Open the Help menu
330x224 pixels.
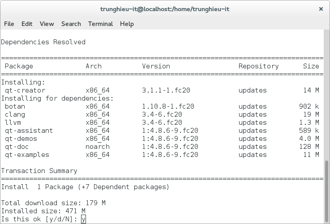point(127,24)
